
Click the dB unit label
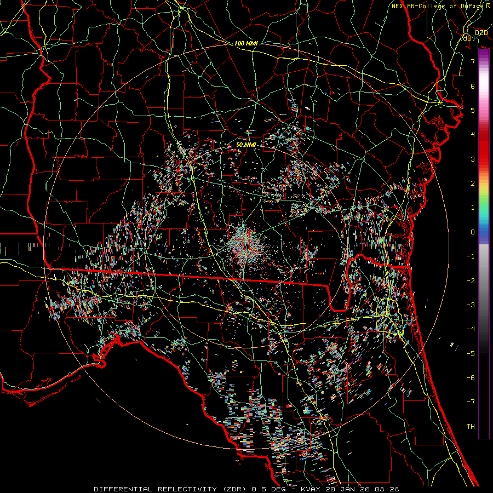click(x=468, y=38)
